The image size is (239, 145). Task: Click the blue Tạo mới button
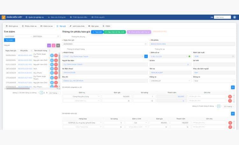point(97,32)
